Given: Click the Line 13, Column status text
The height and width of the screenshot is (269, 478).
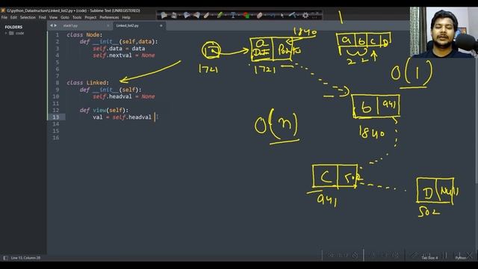Looking at the screenshot, I should tap(25, 258).
